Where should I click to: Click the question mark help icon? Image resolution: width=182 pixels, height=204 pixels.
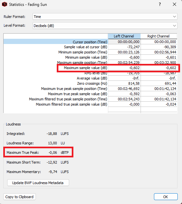[160, 4]
